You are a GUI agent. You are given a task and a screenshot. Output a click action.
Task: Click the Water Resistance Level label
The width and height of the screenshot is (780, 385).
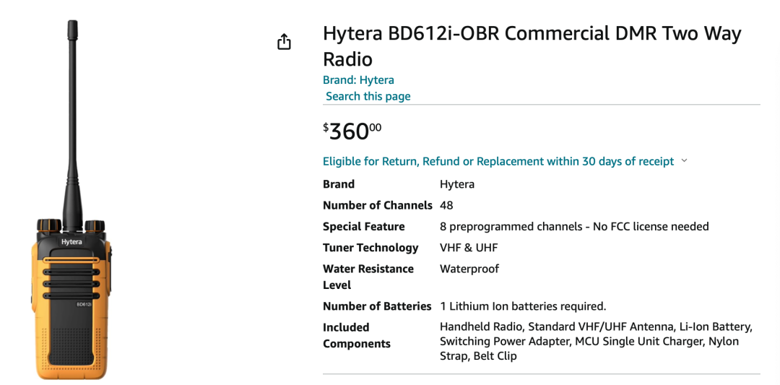pos(368,277)
